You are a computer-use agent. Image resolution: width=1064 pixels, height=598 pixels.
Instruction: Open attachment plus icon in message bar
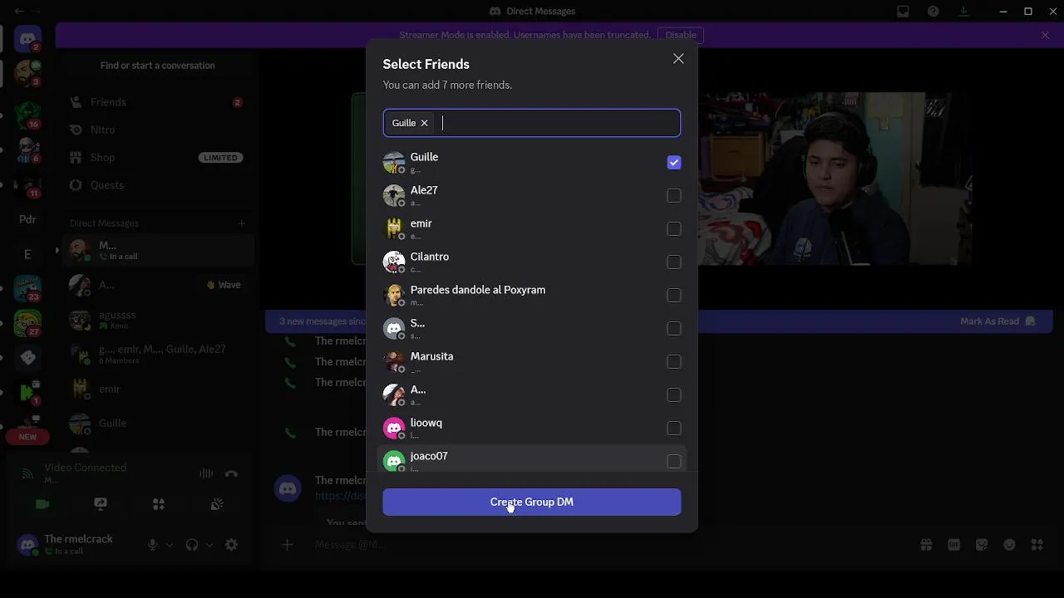tap(287, 545)
